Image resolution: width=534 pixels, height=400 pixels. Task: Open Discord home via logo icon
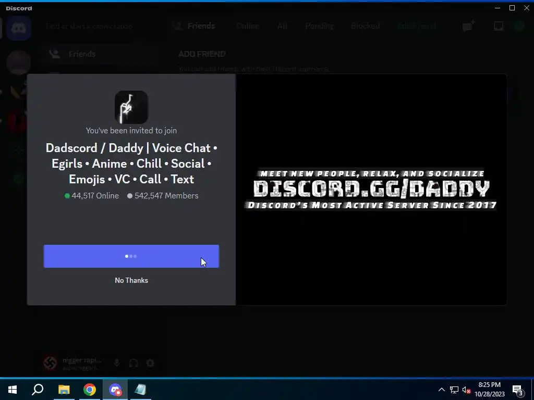pyautogui.click(x=19, y=28)
